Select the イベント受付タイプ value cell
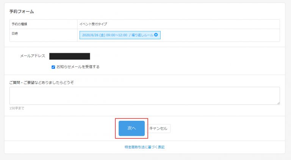Viewport: 291px width, 160px height. 92,24
